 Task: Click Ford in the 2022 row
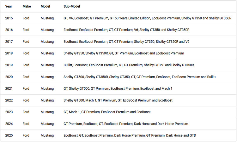point(26,100)
